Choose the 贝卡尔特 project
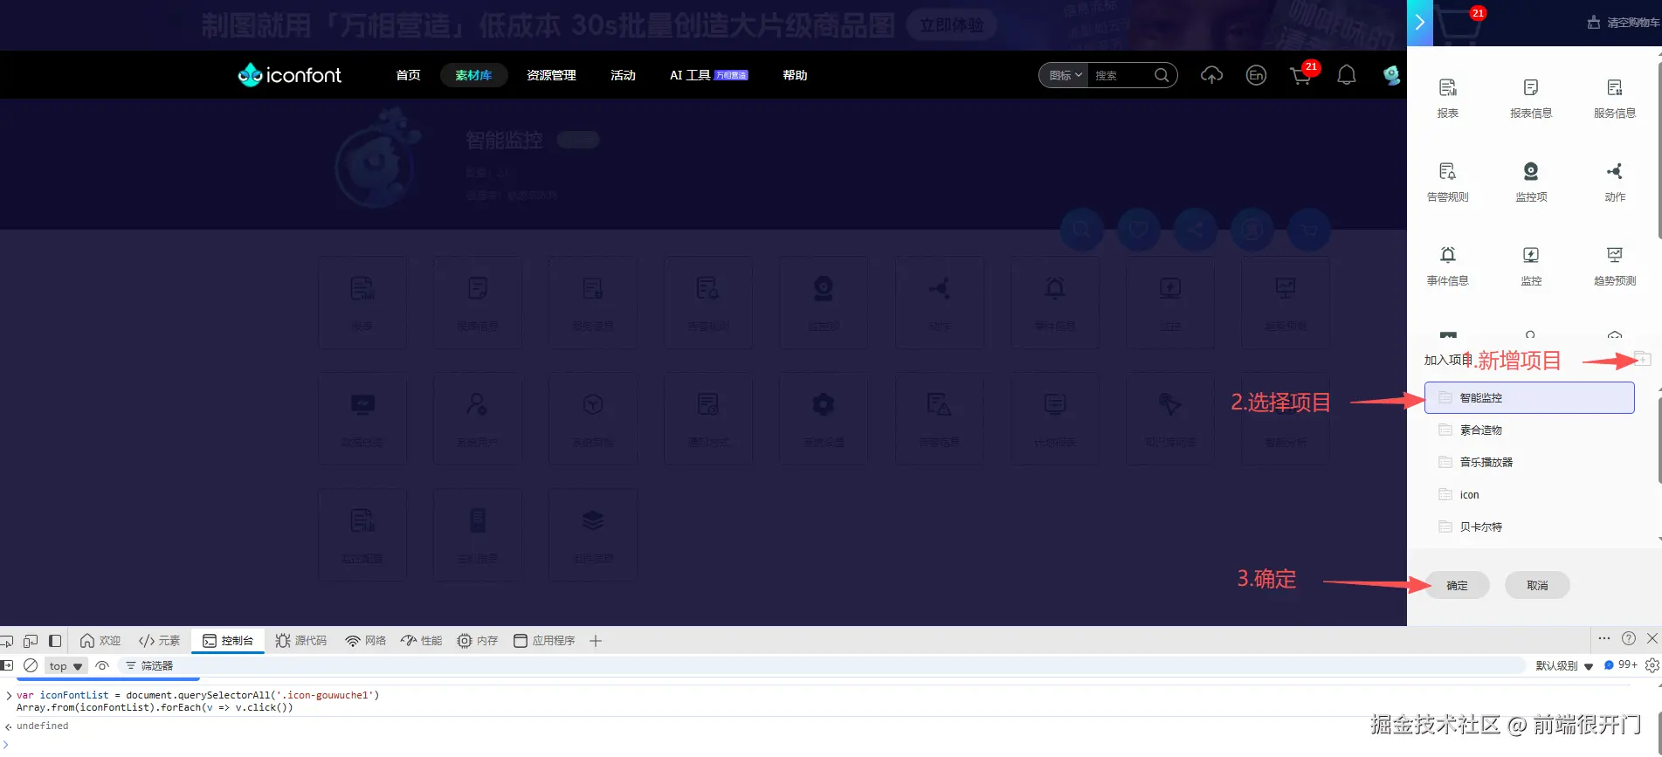The image size is (1662, 757). pos(1529,526)
